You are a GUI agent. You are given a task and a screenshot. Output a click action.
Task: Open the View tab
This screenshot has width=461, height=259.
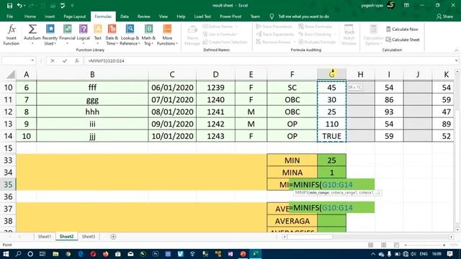coord(164,17)
